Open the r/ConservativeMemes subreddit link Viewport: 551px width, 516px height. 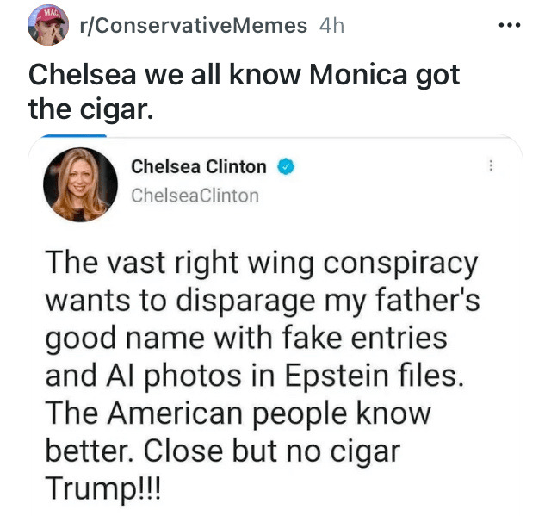tap(194, 26)
